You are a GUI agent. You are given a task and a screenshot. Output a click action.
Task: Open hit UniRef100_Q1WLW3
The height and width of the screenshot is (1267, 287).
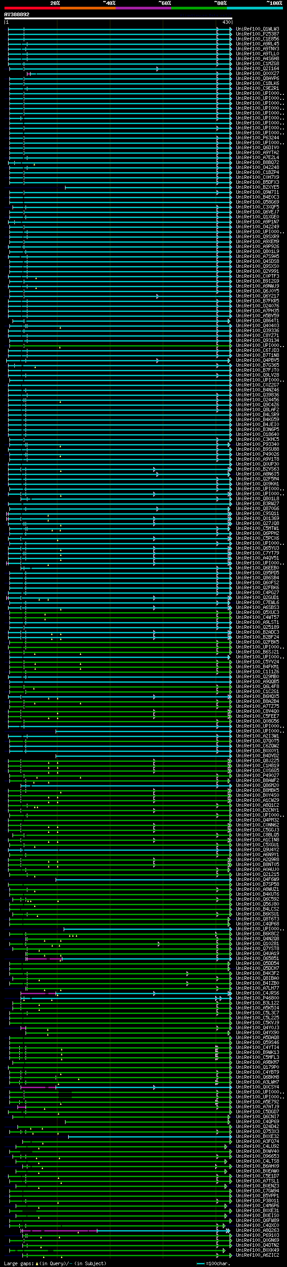tap(257, 29)
